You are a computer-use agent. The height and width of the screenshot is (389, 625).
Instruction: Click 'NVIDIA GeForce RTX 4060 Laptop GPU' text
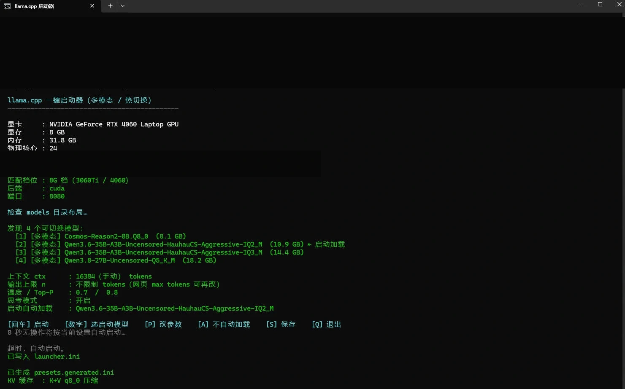(114, 124)
